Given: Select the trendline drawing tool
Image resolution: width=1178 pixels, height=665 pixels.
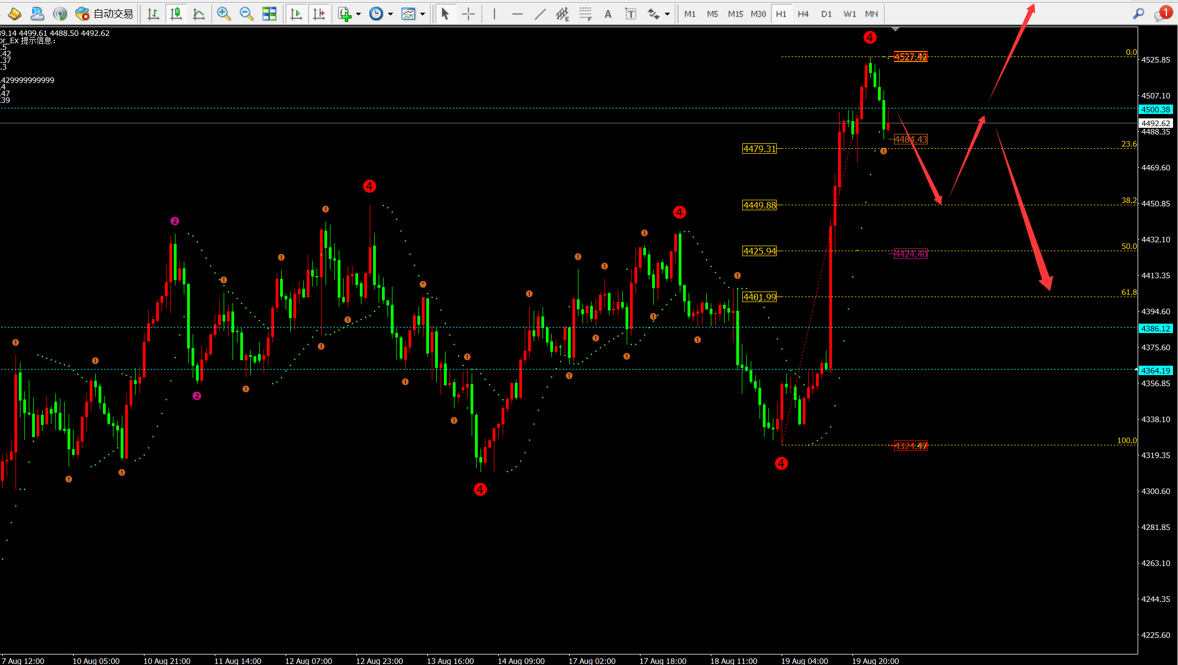Looking at the screenshot, I should (540, 14).
